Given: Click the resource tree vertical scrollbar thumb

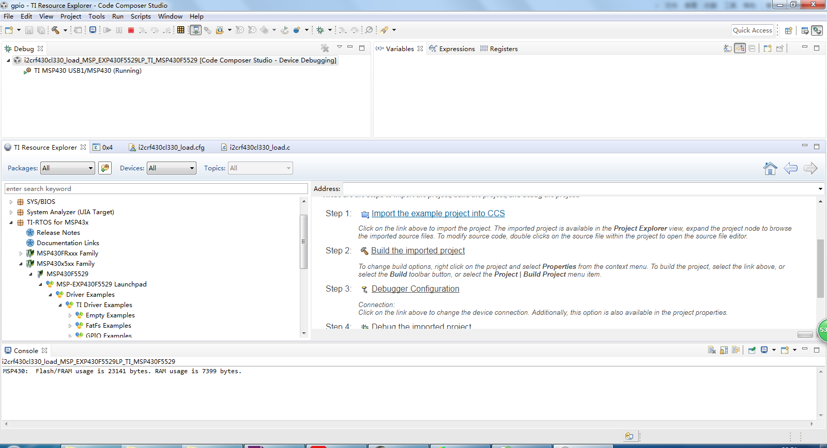Looking at the screenshot, I should [303, 242].
